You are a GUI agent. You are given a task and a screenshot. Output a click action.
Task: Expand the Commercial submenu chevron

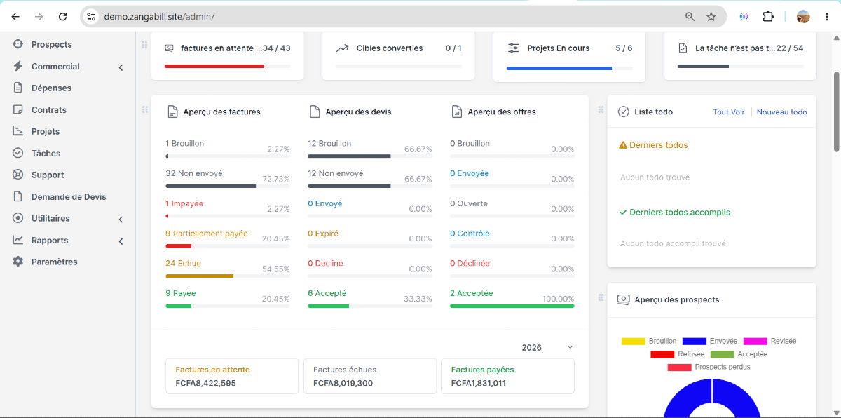click(121, 67)
